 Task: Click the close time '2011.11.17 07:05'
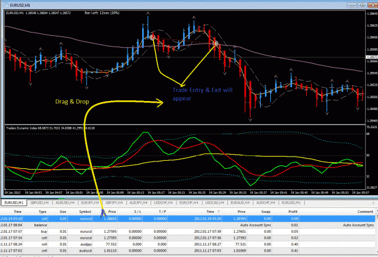207,251
